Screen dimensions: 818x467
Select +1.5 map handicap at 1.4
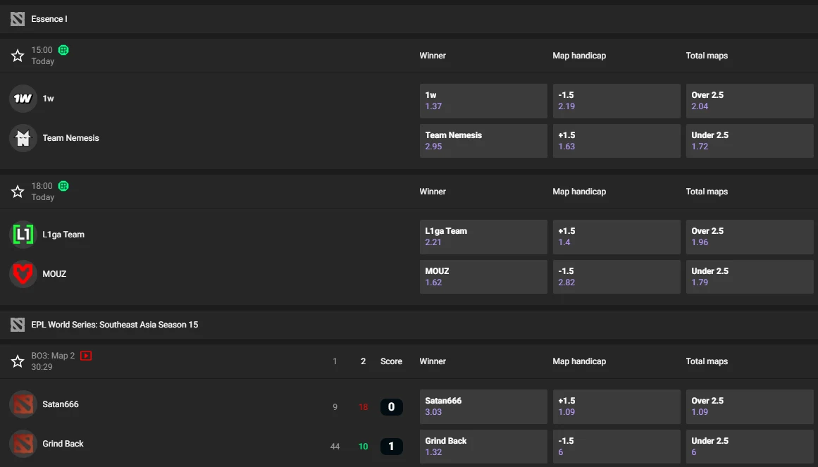616,237
